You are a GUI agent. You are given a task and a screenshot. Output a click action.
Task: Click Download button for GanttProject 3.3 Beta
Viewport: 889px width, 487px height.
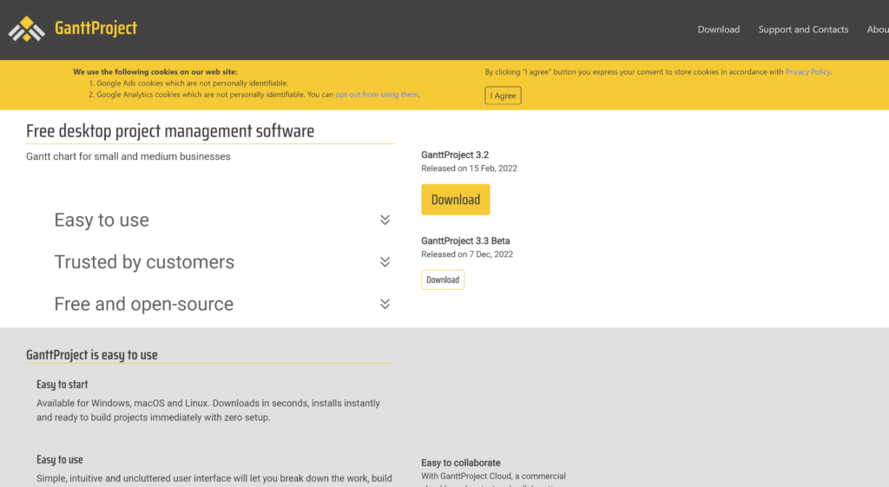point(443,280)
